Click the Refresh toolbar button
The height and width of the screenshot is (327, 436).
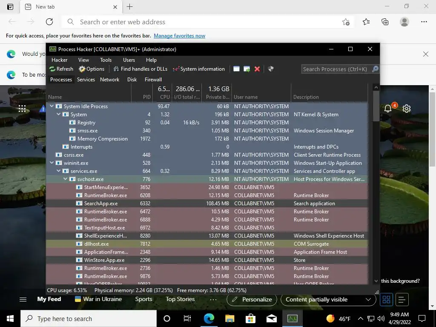(x=61, y=69)
